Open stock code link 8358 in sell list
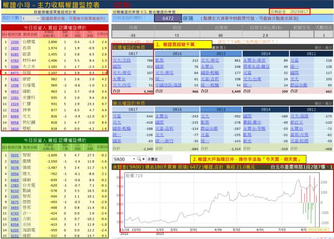The height and width of the screenshot is (239, 334). pos(15,225)
